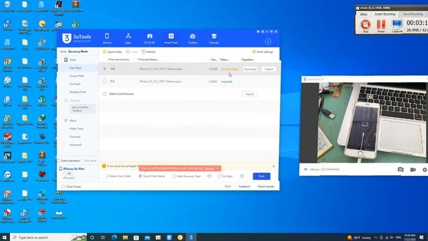Select Pro Flash in sidebar
The width and height of the screenshot is (428, 241).
coord(75,84)
